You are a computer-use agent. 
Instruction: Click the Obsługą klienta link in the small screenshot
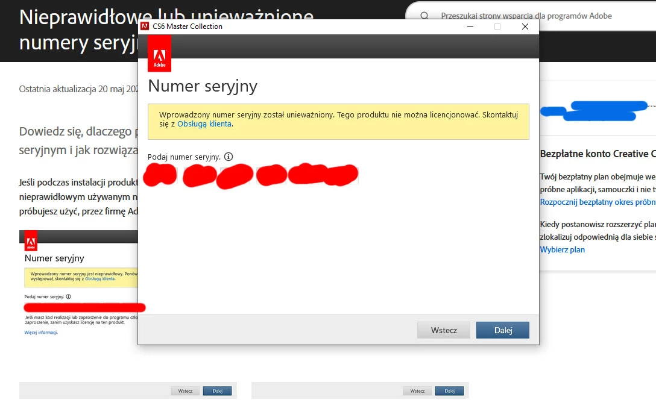point(100,279)
